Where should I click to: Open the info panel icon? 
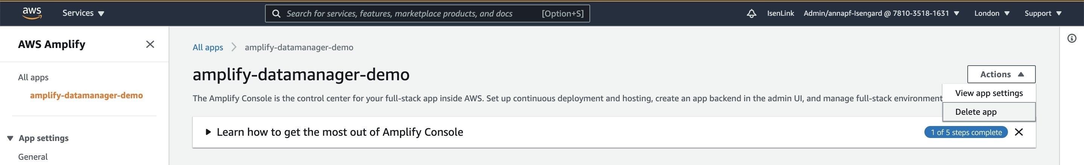pos(1072,39)
